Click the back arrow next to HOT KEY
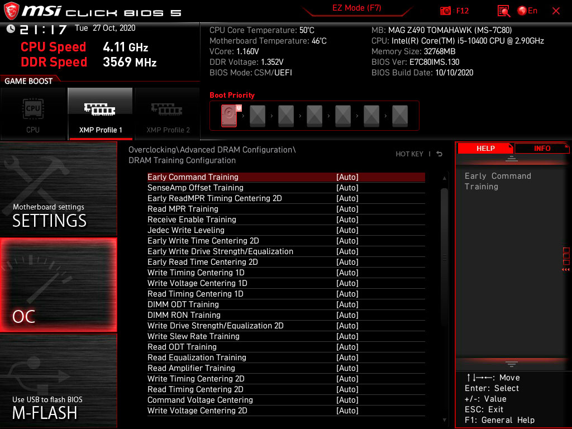This screenshot has width=572, height=429. click(x=440, y=154)
